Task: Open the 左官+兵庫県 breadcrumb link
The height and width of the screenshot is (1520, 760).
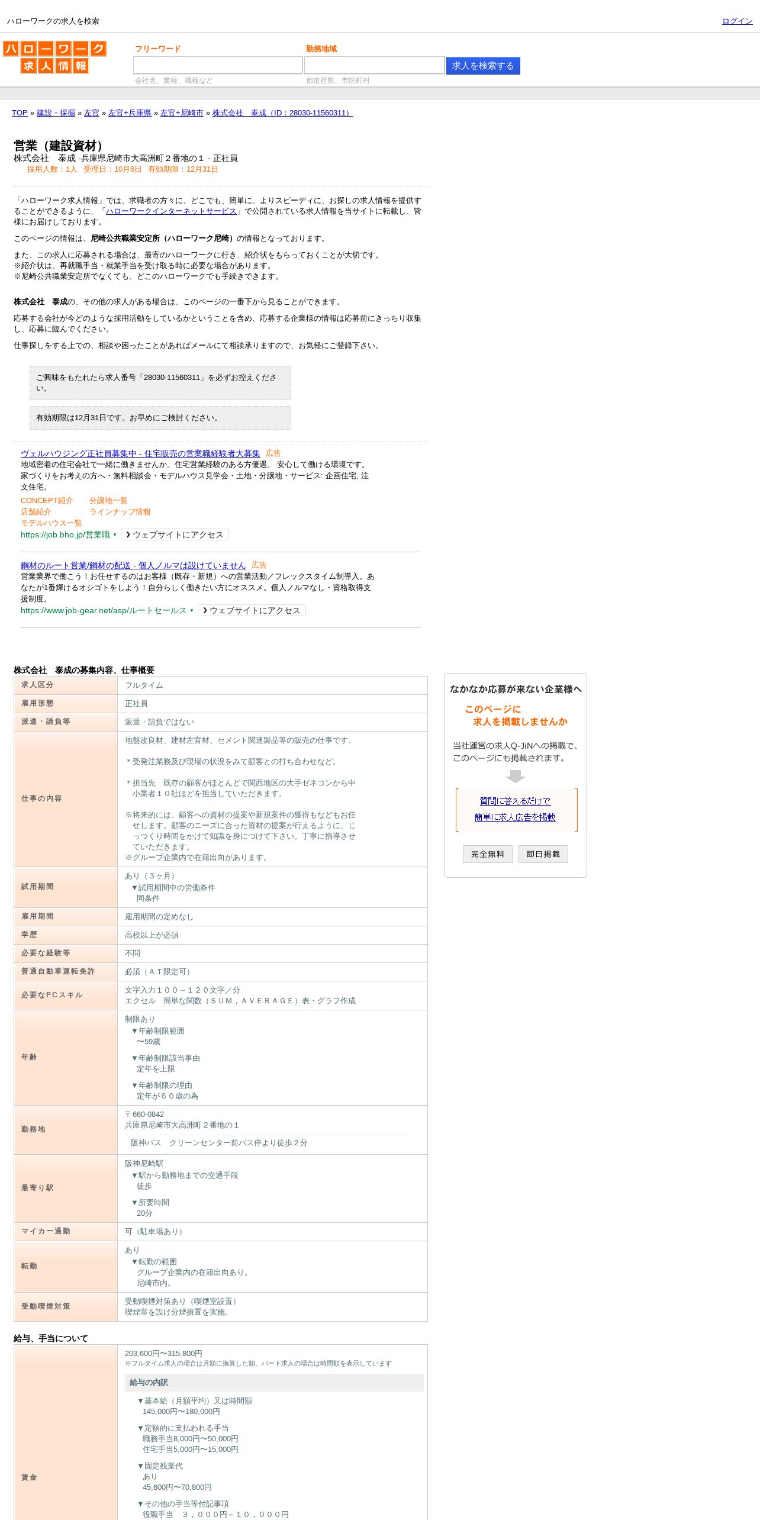Action: [130, 113]
